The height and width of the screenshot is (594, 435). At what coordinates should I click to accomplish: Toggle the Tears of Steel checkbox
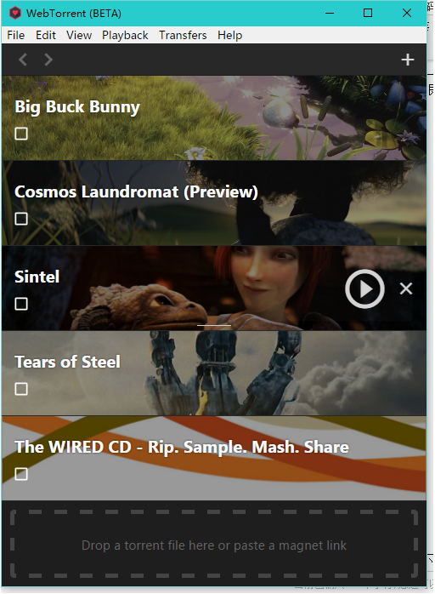point(21,389)
